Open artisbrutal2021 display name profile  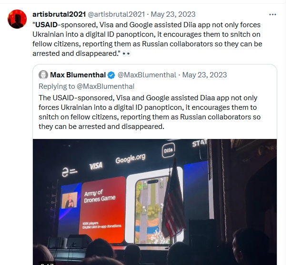(59, 14)
